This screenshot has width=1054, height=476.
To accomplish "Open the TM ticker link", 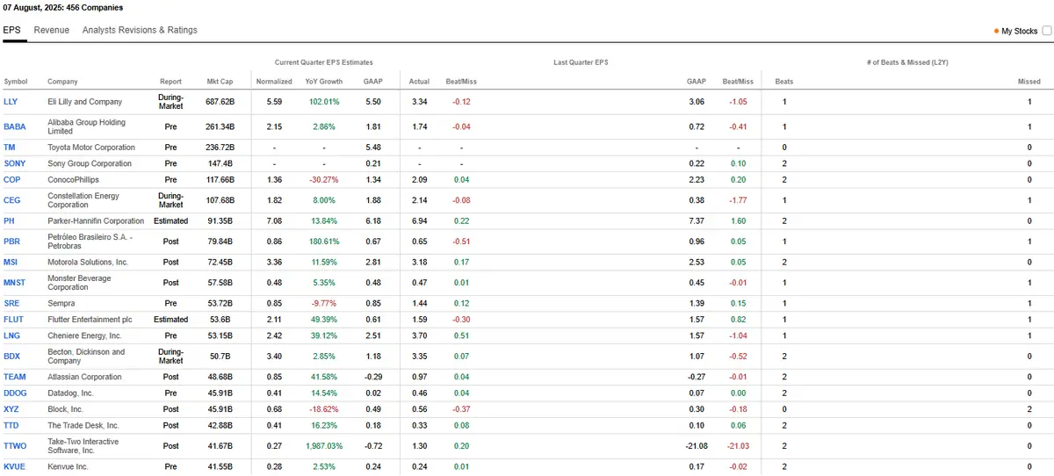I will pos(9,148).
